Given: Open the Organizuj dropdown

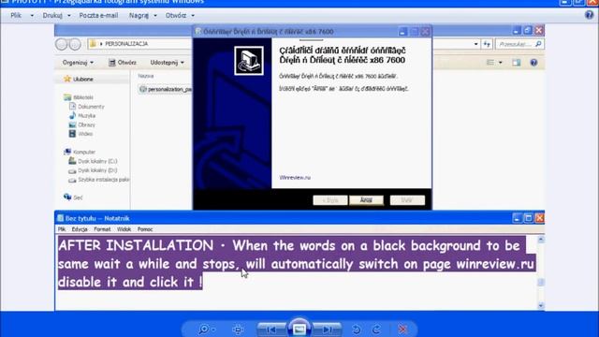Looking at the screenshot, I should (78, 63).
